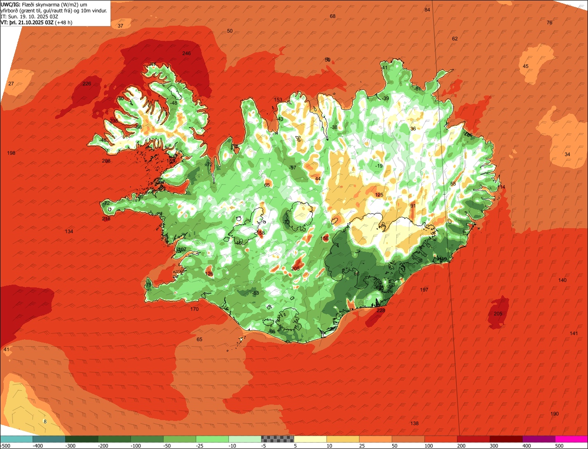The height and width of the screenshot is (449, 588).
Task: Click the cyan legend swatch between -500 and -400
Action: [17, 439]
